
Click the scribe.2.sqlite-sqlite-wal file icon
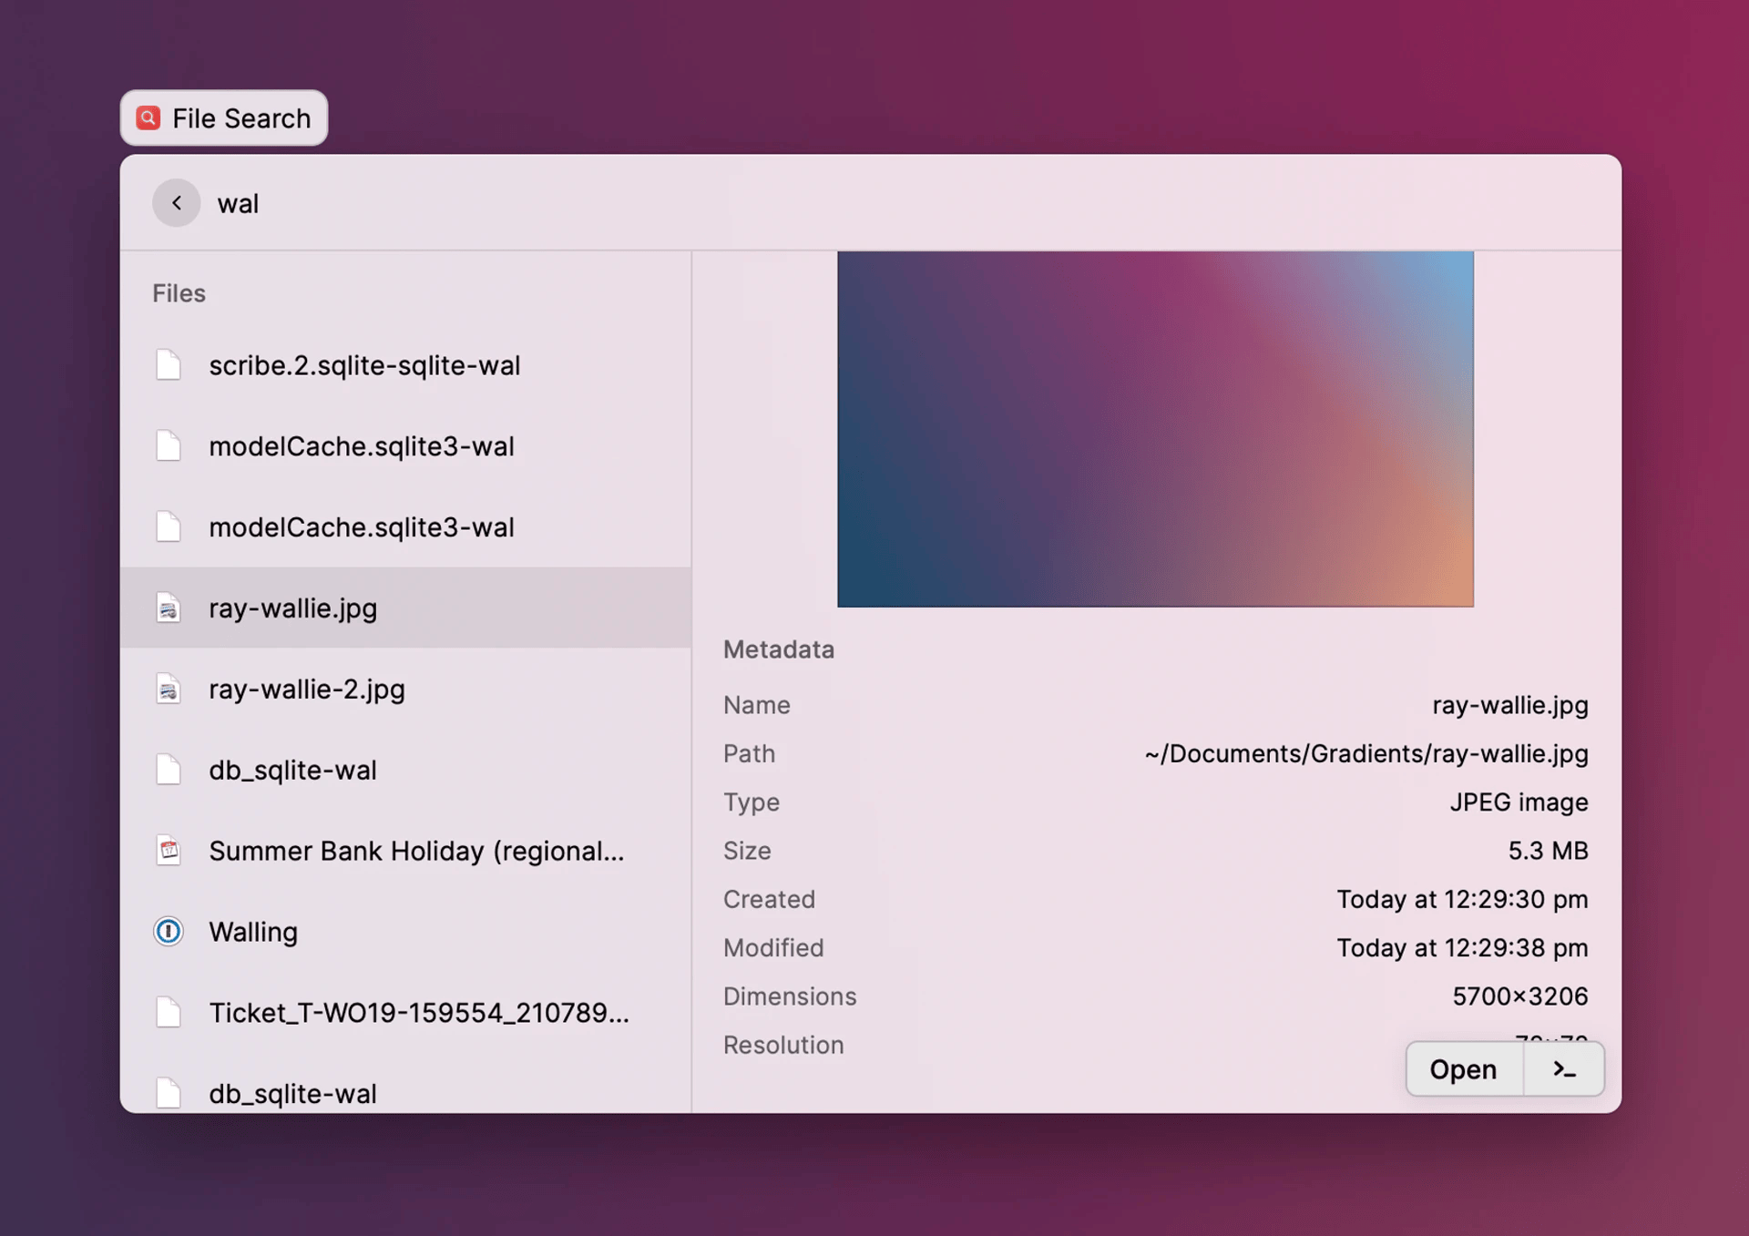169,365
